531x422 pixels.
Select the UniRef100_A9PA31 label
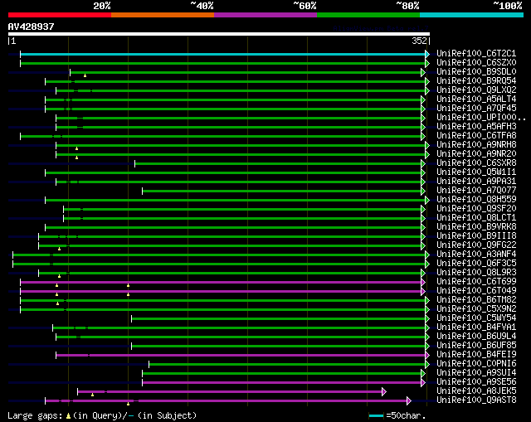476,182
